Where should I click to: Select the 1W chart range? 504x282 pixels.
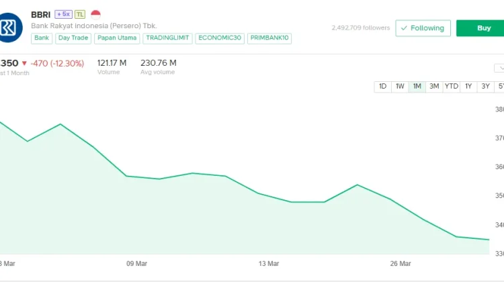coord(400,87)
